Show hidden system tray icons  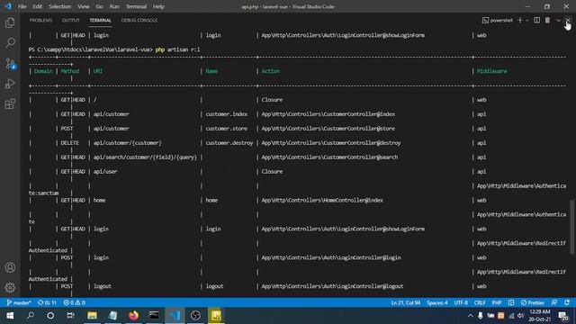470,316
